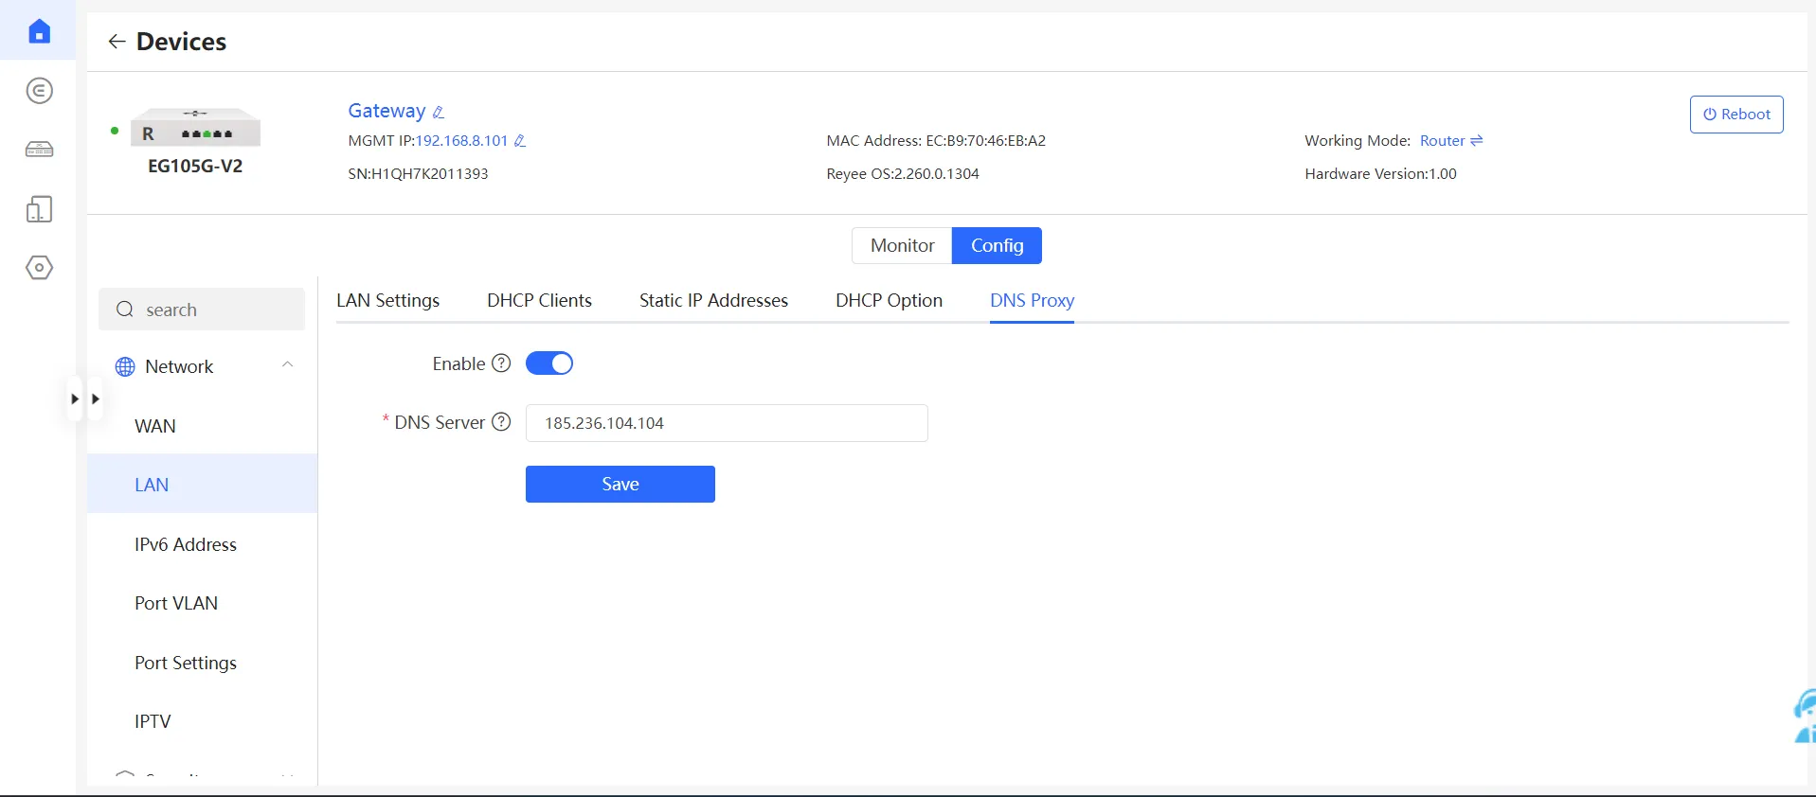Click the SN:H1QH7K2011393 text
The image size is (1816, 797).
(418, 174)
